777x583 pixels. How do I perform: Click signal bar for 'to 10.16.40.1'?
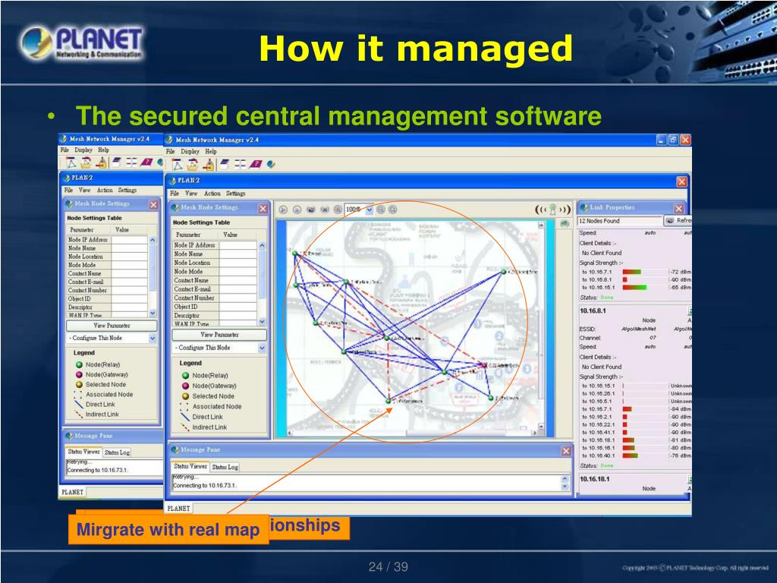pyautogui.click(x=631, y=455)
